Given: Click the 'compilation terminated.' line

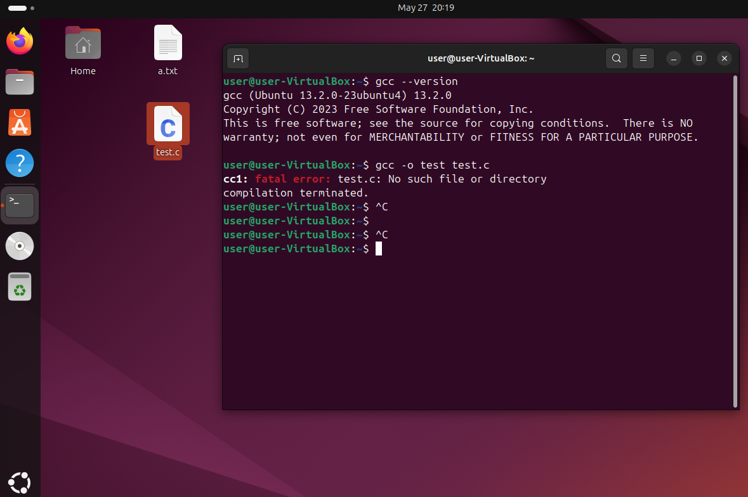Looking at the screenshot, I should click(296, 193).
